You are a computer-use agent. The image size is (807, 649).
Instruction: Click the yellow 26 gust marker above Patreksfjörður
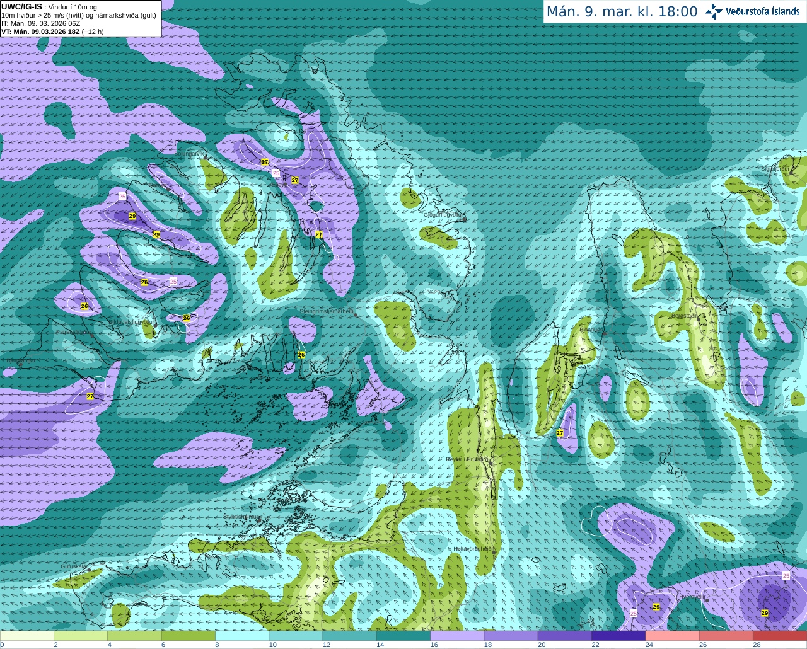tap(84, 306)
